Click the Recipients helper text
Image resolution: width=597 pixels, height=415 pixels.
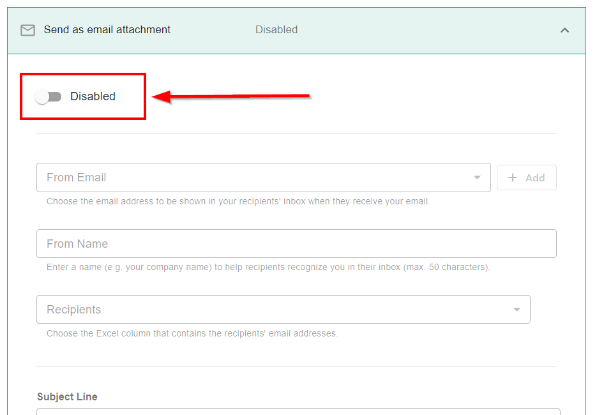click(192, 333)
